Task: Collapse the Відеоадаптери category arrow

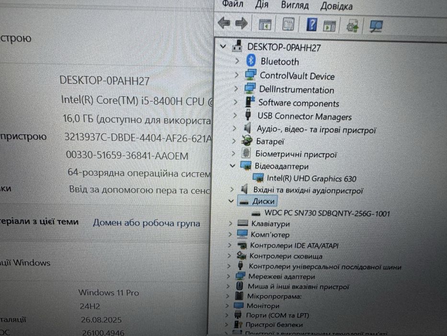Action: coord(233,166)
